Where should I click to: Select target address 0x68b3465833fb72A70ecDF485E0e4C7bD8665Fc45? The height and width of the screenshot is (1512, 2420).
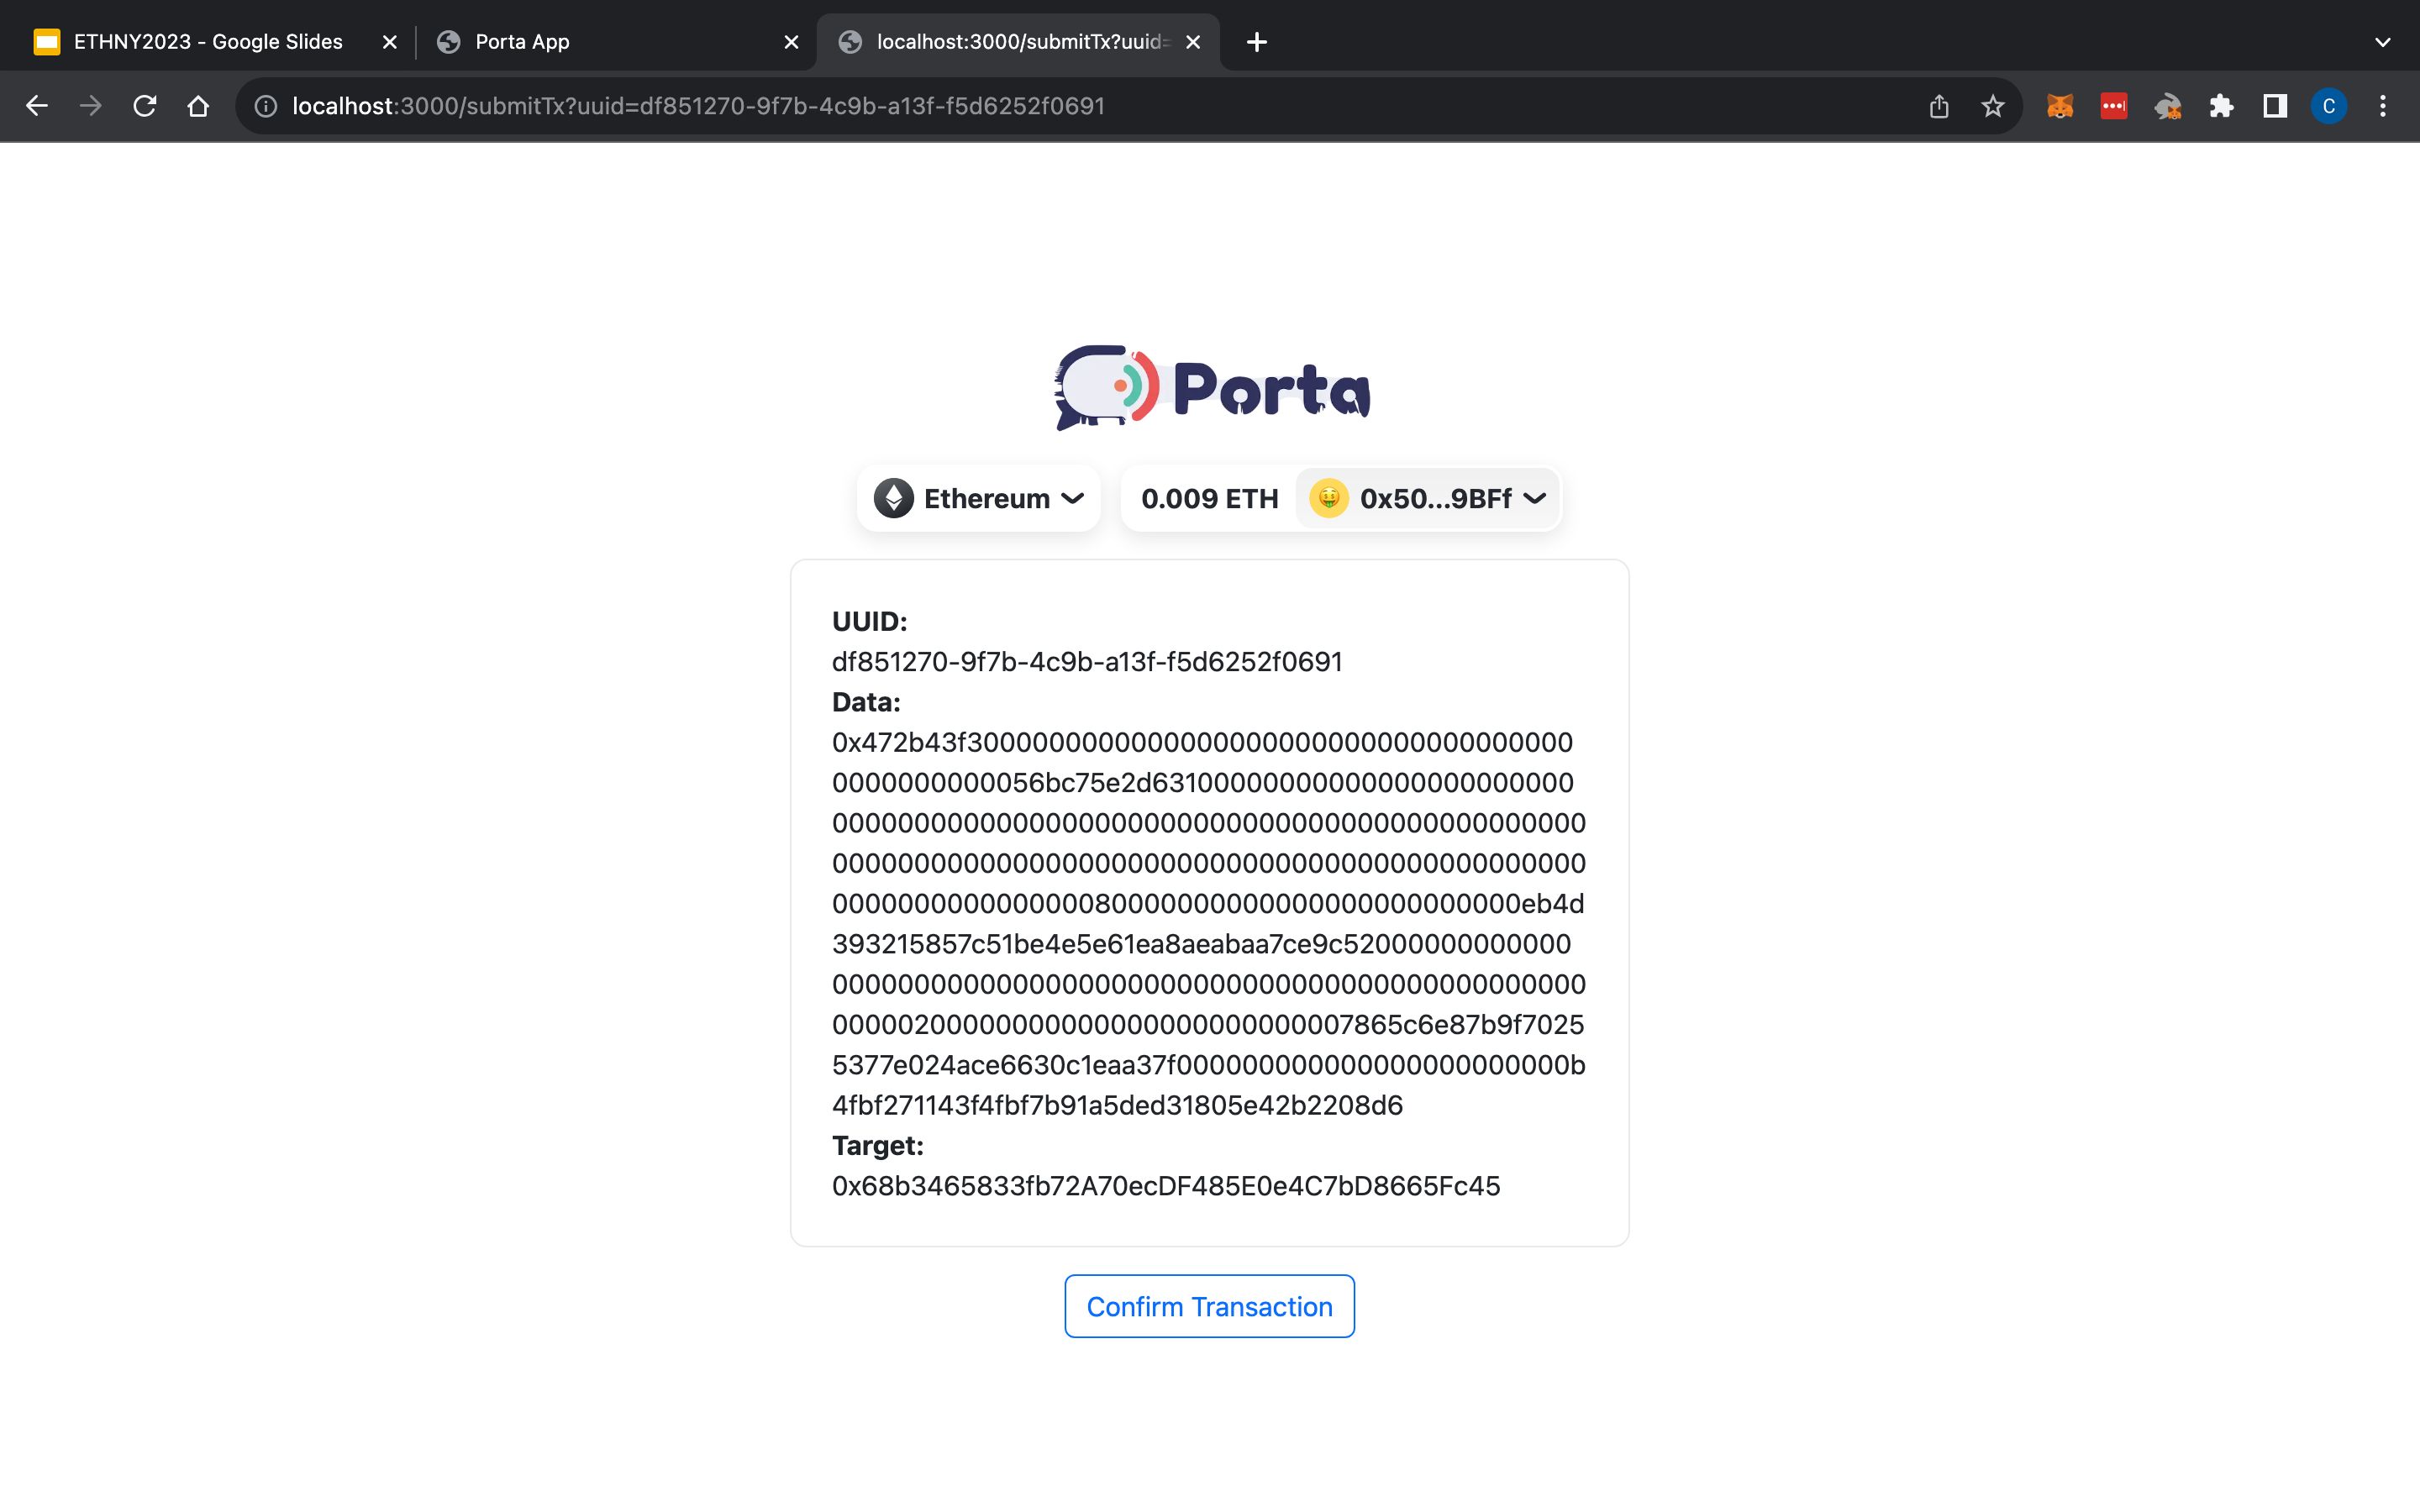click(x=1166, y=1186)
